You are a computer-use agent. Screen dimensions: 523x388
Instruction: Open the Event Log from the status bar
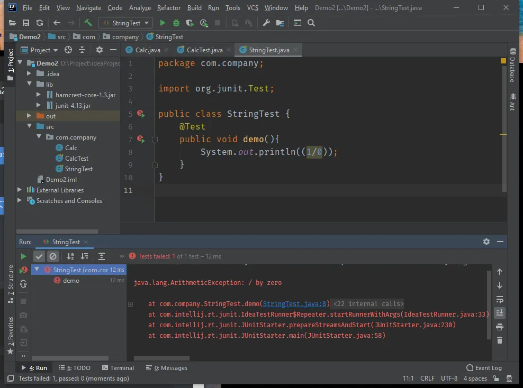click(484, 368)
